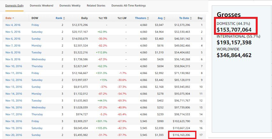Open the Nov 12, 2016 date link
This screenshot has width=272, height=139.
coord(13,80)
